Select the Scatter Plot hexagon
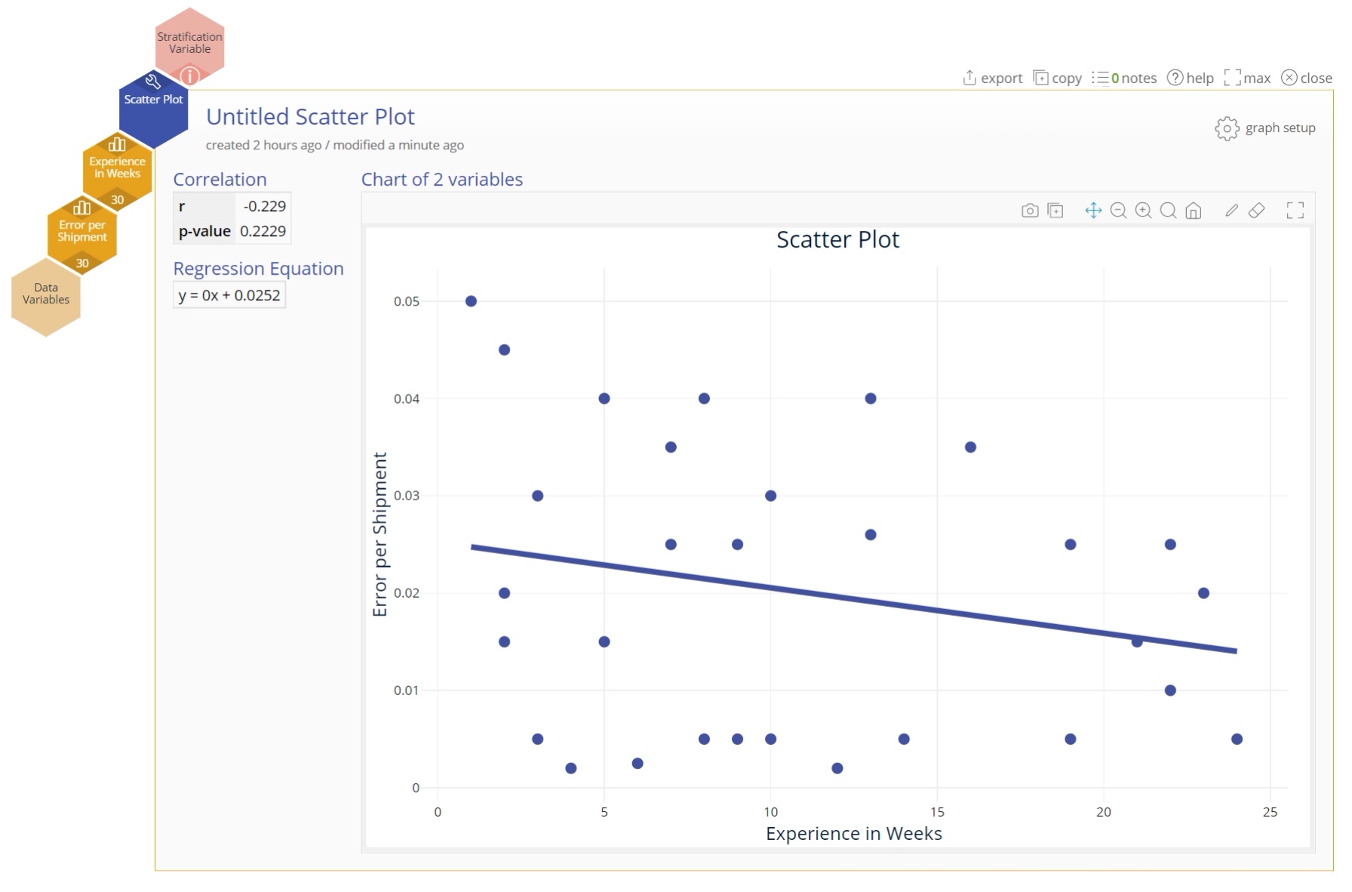The height and width of the screenshot is (892, 1352). click(x=153, y=109)
